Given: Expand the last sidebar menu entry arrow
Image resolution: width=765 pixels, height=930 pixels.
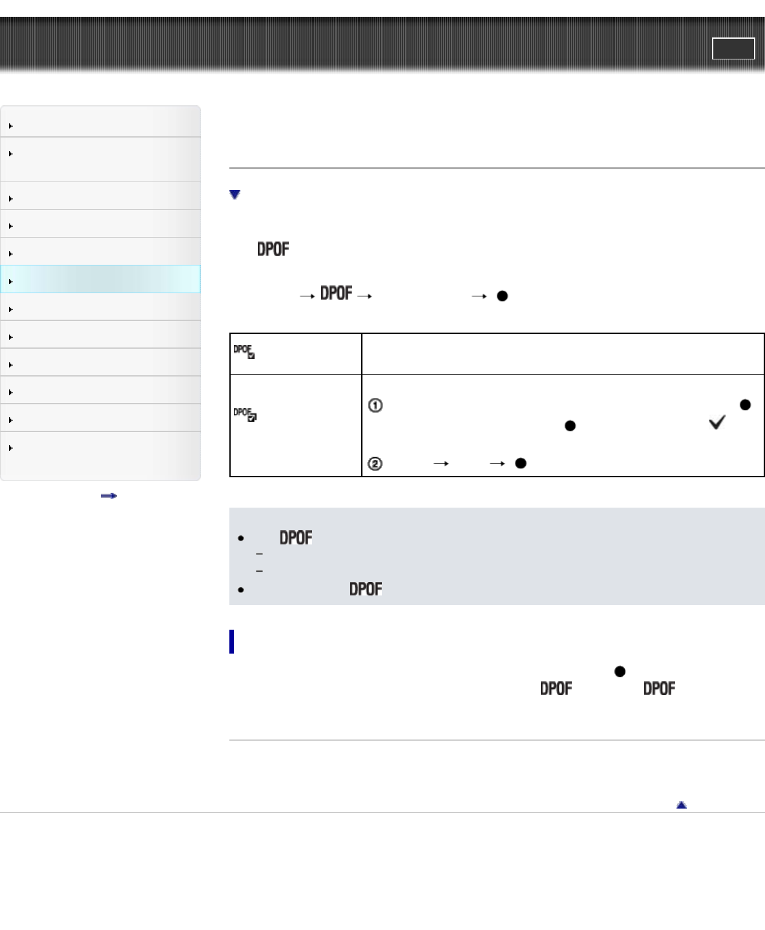Looking at the screenshot, I should (x=11, y=448).
